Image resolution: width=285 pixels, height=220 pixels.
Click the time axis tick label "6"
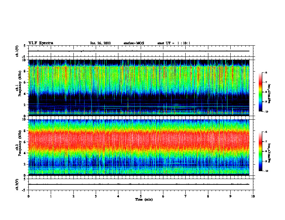(163, 196)
